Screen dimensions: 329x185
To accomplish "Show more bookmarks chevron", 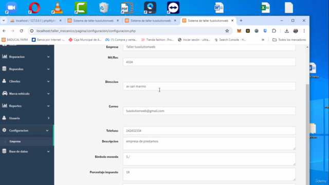I will 263,40.
